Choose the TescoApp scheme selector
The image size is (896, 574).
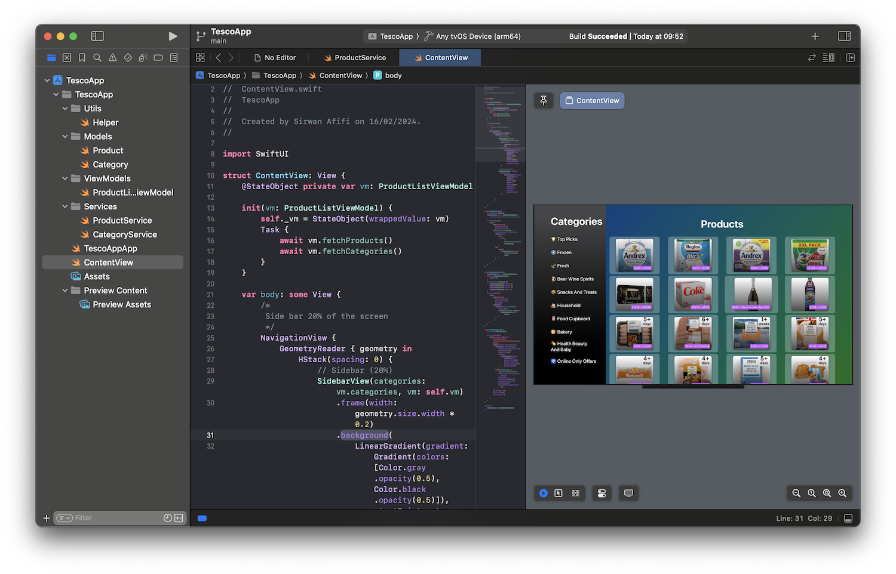[391, 36]
